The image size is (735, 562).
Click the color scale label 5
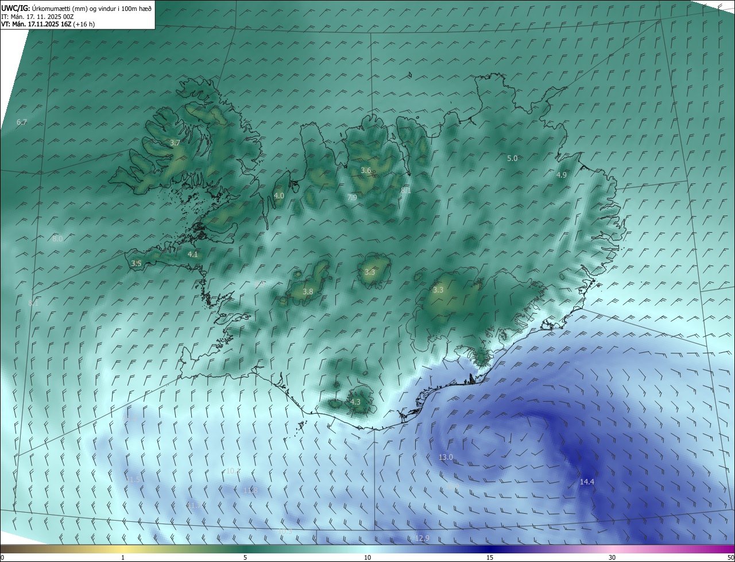[245, 557]
